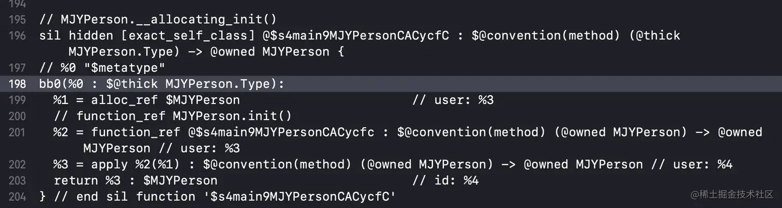Select line number 201 in the gutter
The image size is (782, 208).
17,132
